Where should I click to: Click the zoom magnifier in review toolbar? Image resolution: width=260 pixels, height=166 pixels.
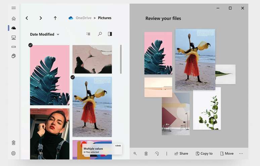point(135,153)
